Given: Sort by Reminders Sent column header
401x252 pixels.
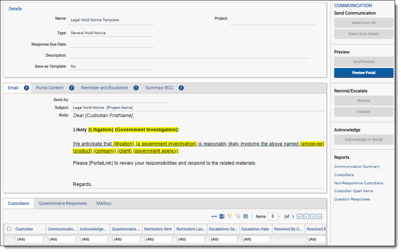Looking at the screenshot, I should click(158, 229).
